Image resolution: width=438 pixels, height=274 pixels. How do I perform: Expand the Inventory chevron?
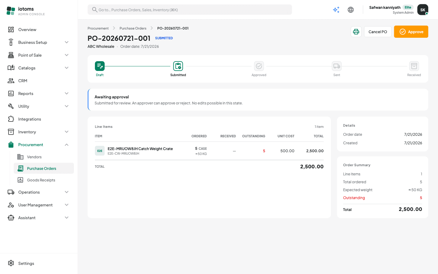click(67, 132)
